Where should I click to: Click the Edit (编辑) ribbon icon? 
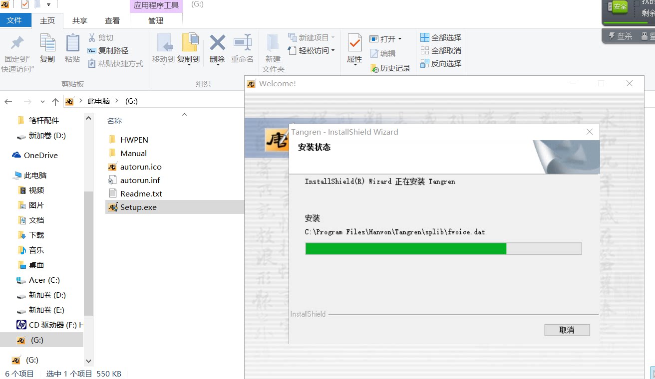374,53
